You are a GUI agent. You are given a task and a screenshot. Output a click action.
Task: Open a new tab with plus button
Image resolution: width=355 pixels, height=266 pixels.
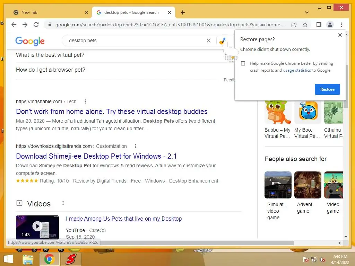point(183,12)
